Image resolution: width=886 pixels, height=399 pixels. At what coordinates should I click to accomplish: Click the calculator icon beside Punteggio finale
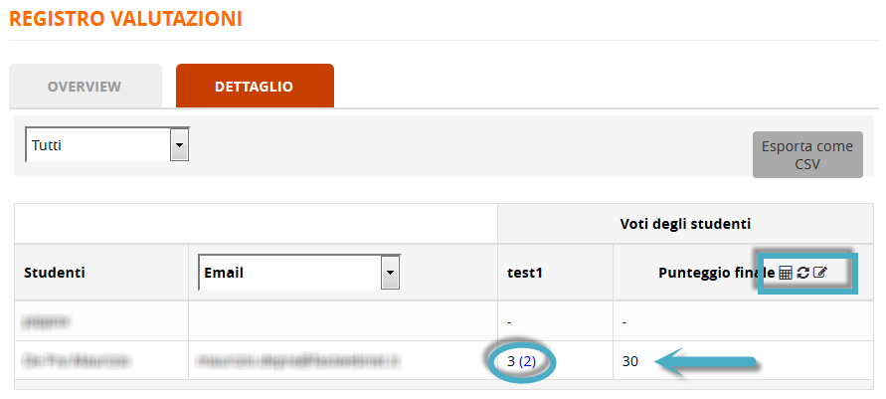[786, 273]
